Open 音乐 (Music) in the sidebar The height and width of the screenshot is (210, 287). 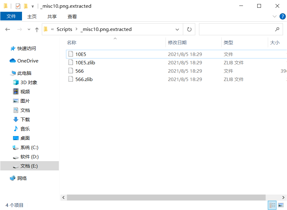click(24, 129)
